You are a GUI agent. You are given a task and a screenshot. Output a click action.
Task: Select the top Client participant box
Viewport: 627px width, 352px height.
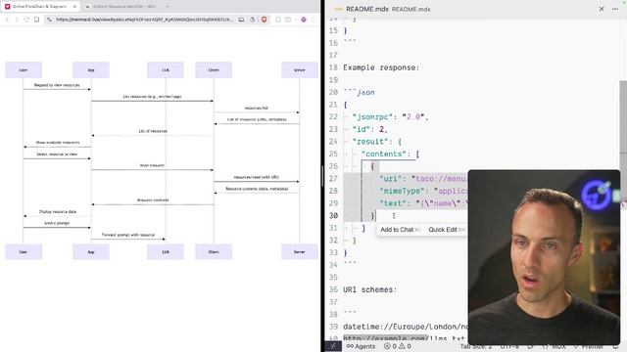tap(214, 69)
